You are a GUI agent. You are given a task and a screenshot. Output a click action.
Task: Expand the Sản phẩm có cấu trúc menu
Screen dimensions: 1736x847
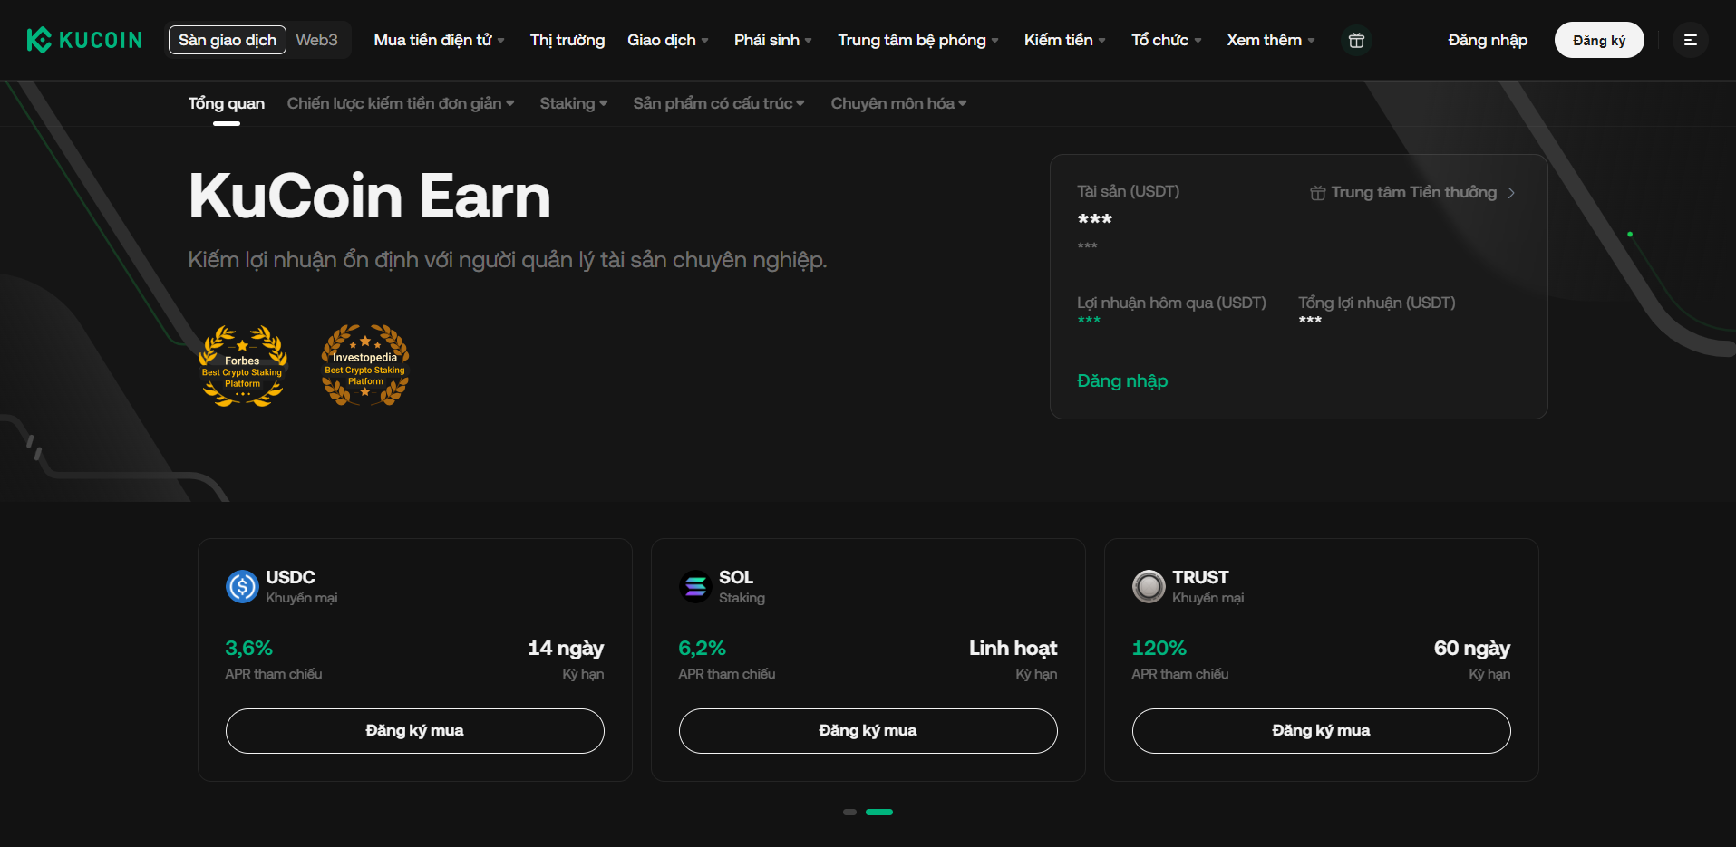(x=718, y=103)
